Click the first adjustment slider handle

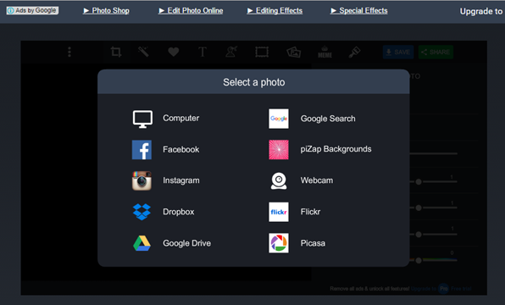tap(419, 182)
